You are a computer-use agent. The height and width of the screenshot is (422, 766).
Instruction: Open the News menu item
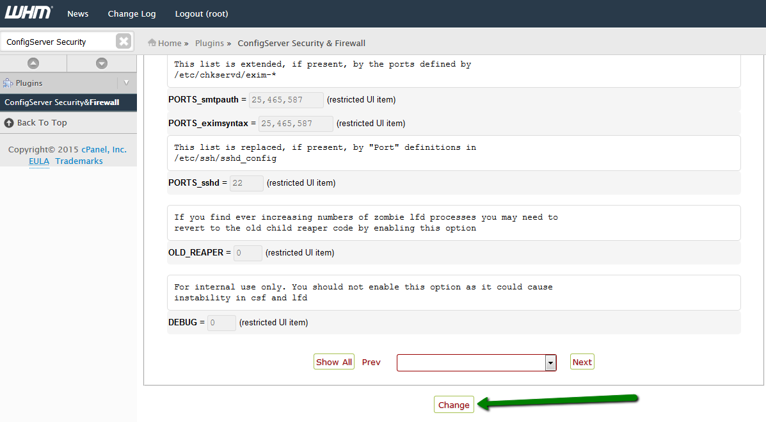tap(78, 13)
